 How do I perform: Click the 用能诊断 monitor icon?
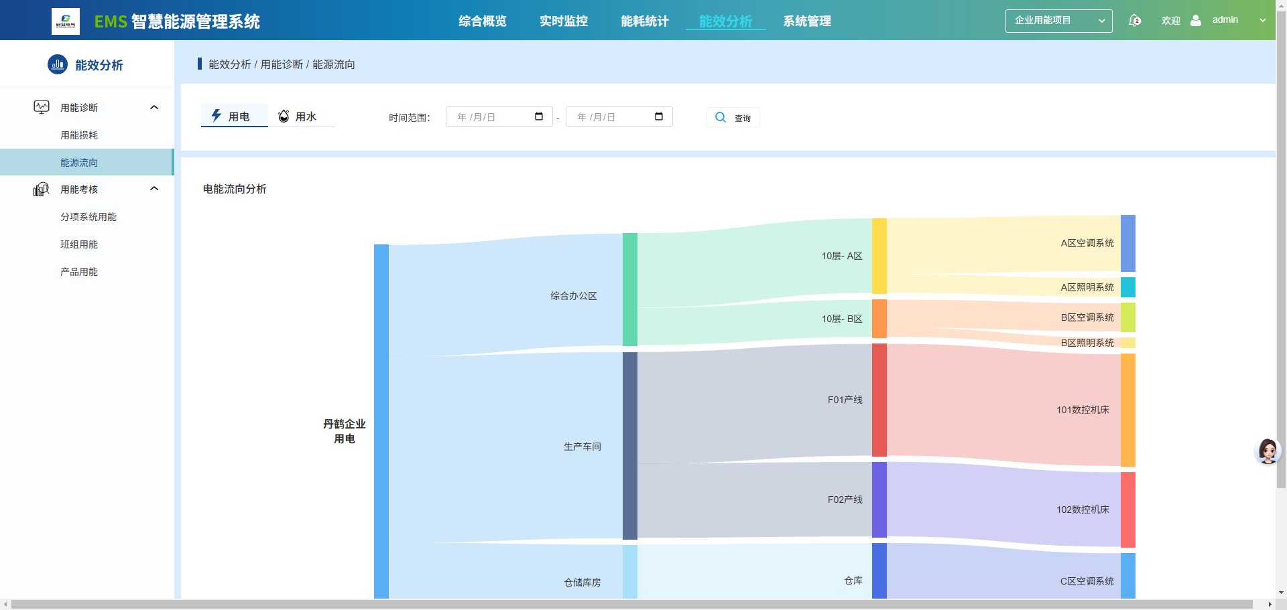(42, 107)
